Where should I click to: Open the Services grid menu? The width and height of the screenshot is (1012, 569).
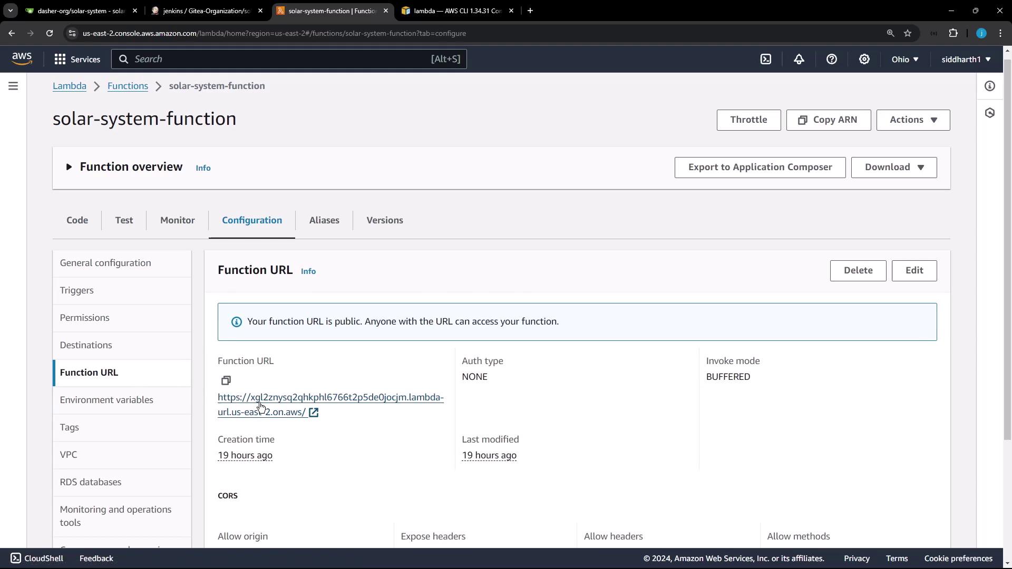point(77,60)
